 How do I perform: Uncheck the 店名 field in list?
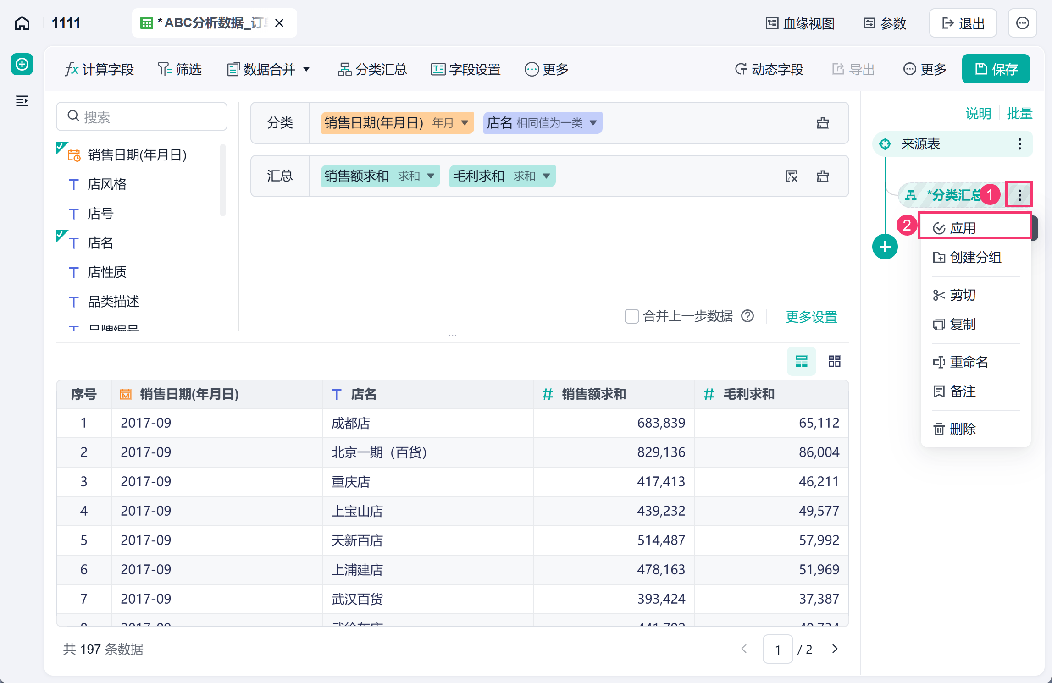[x=62, y=236]
